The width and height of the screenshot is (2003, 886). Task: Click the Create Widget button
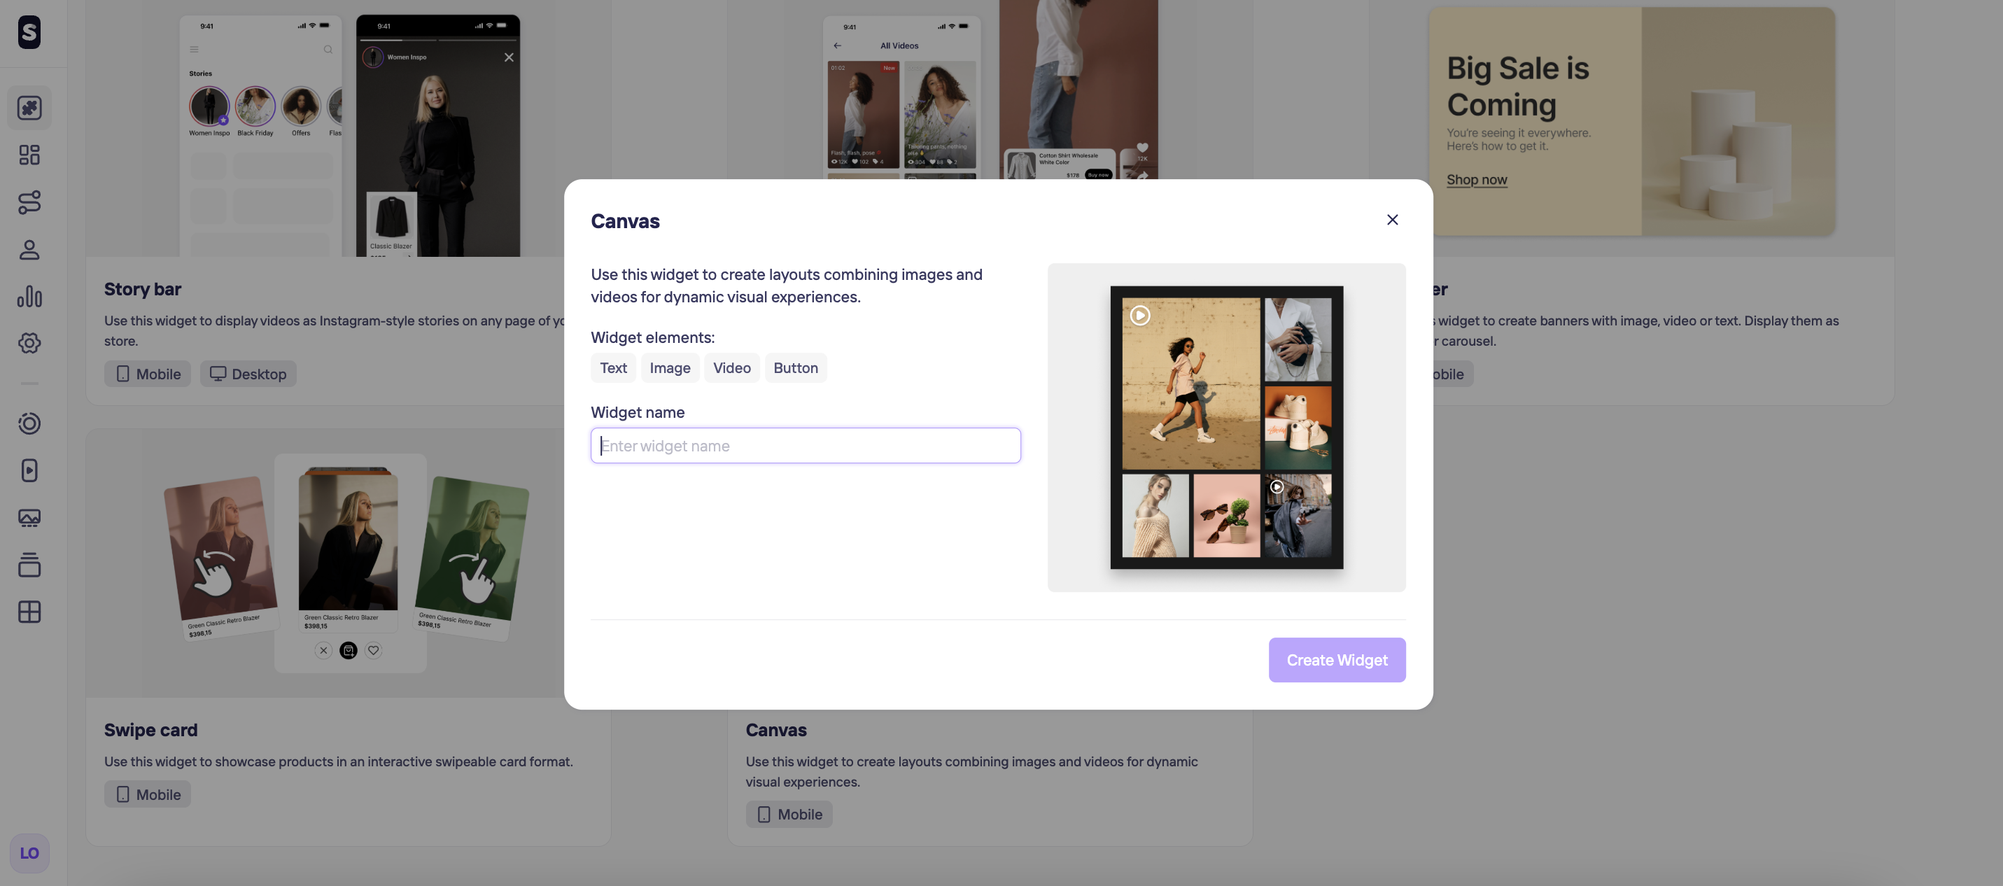[x=1337, y=660]
